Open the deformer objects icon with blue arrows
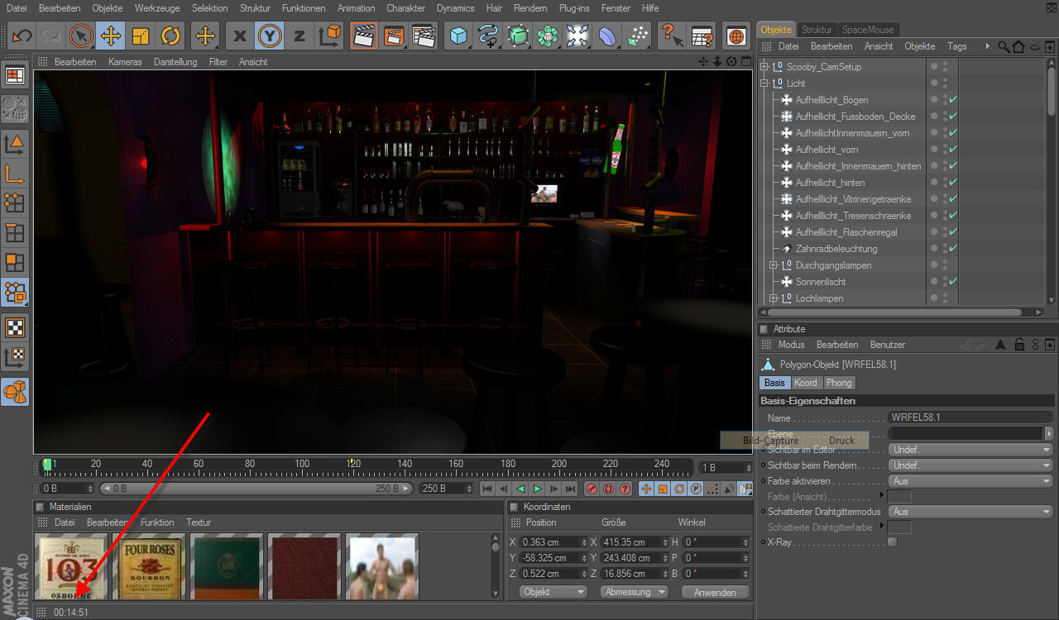This screenshot has width=1059, height=620. click(577, 36)
